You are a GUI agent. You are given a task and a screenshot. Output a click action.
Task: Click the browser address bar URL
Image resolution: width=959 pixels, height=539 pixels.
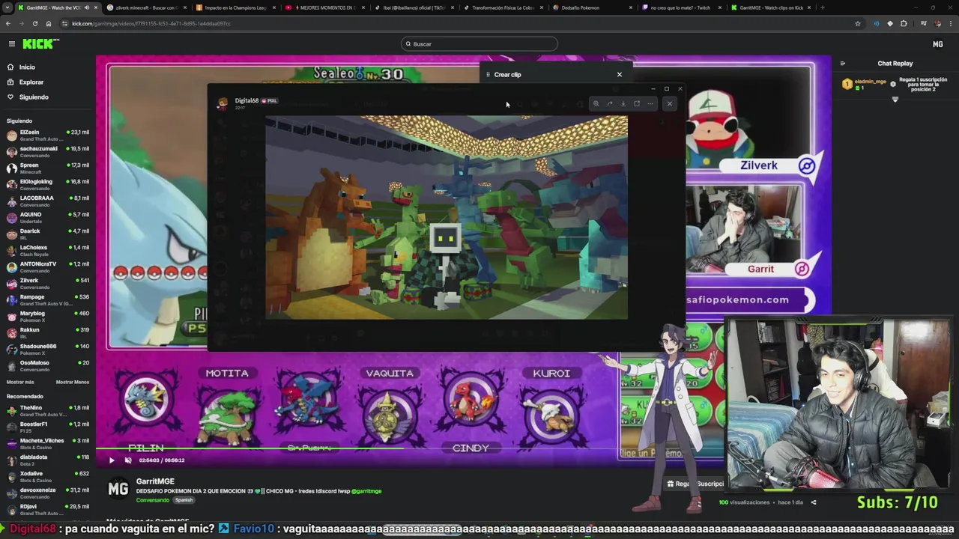[151, 24]
